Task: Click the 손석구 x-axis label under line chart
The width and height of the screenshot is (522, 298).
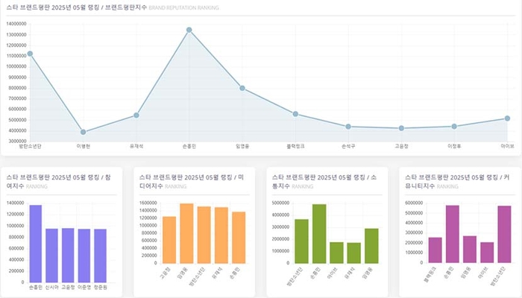Action: coord(348,146)
